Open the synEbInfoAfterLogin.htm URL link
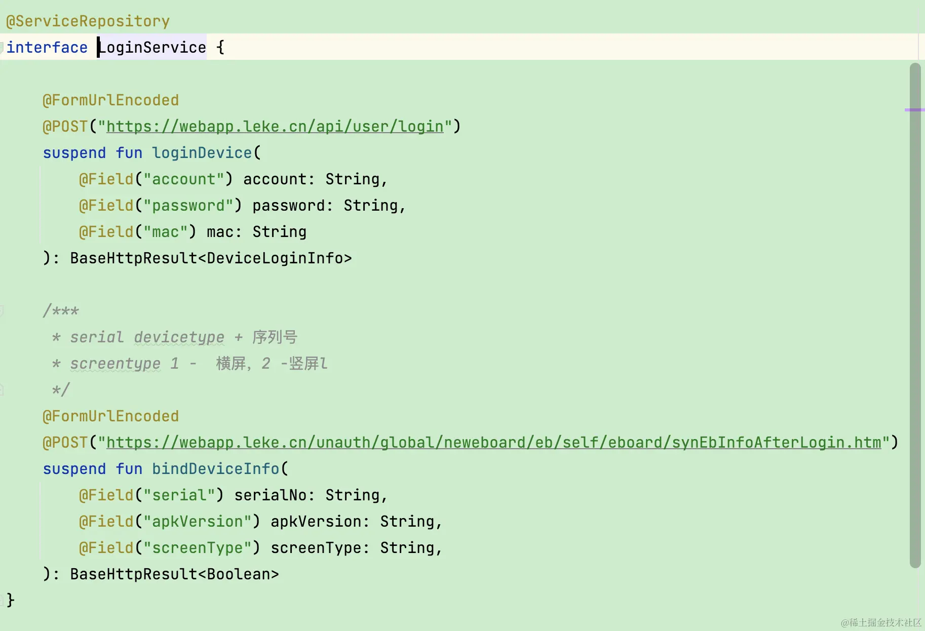 coord(494,443)
